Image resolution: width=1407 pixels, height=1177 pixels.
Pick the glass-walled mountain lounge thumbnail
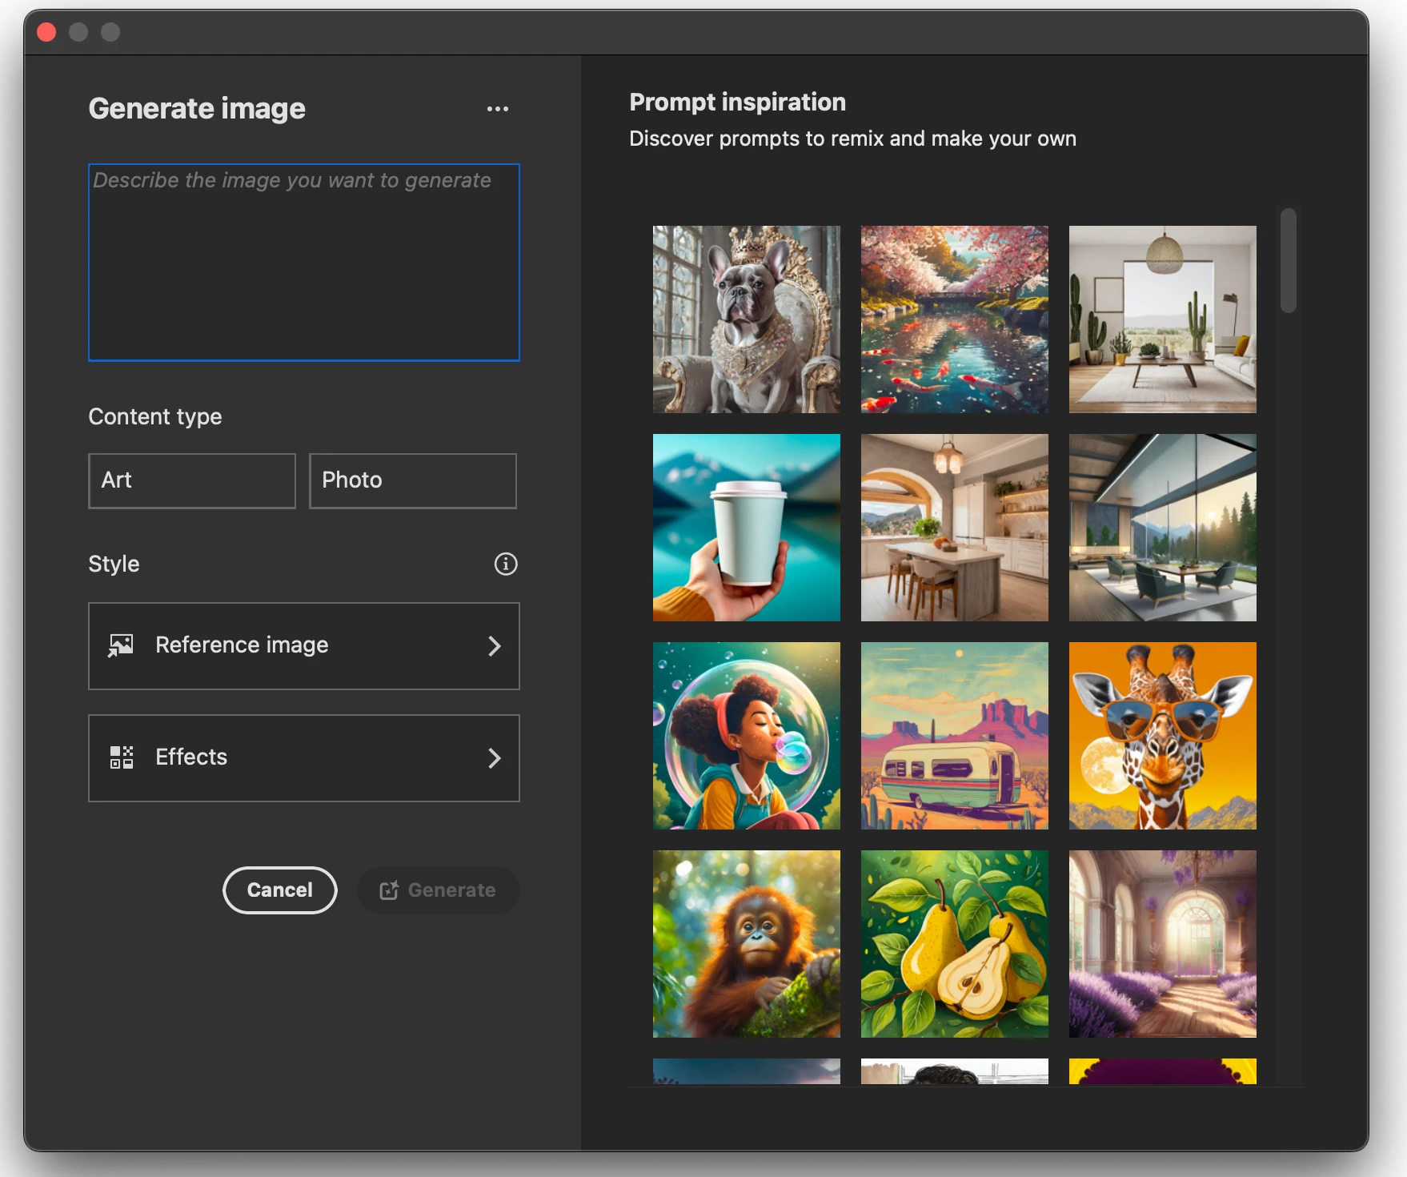point(1163,528)
